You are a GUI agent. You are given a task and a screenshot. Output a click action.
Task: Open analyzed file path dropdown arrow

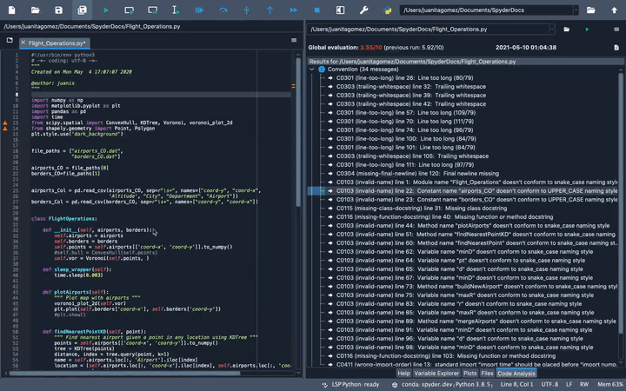pyautogui.click(x=552, y=30)
